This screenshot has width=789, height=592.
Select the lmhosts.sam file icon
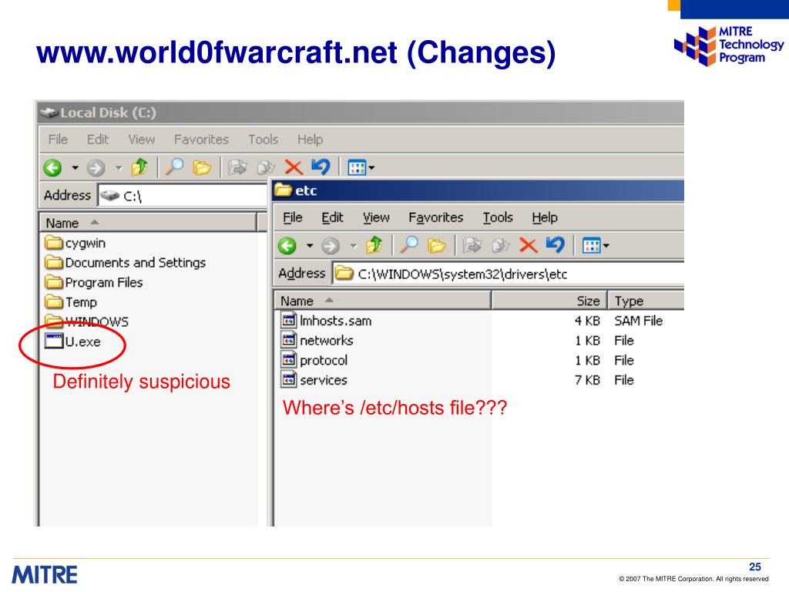click(x=288, y=320)
